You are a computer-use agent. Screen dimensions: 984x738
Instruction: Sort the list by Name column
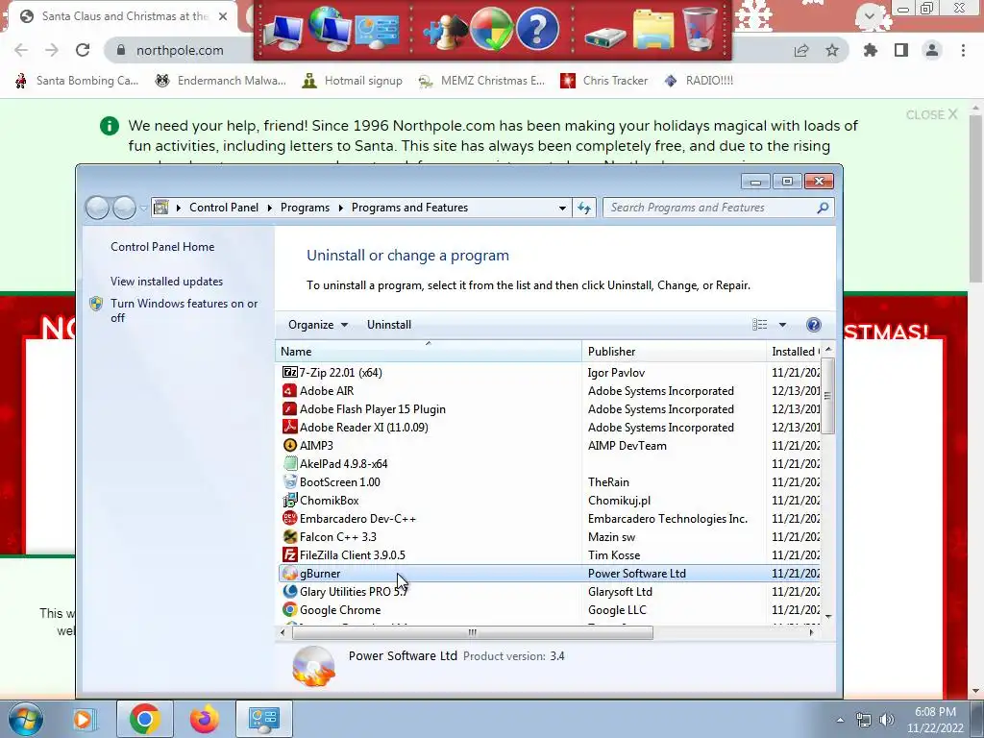coord(429,352)
